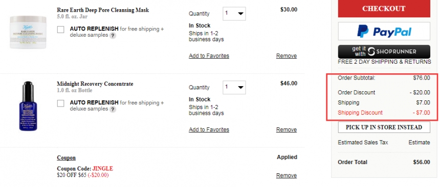Pay with the PayPal button
The height and width of the screenshot is (187, 440).
(384, 31)
